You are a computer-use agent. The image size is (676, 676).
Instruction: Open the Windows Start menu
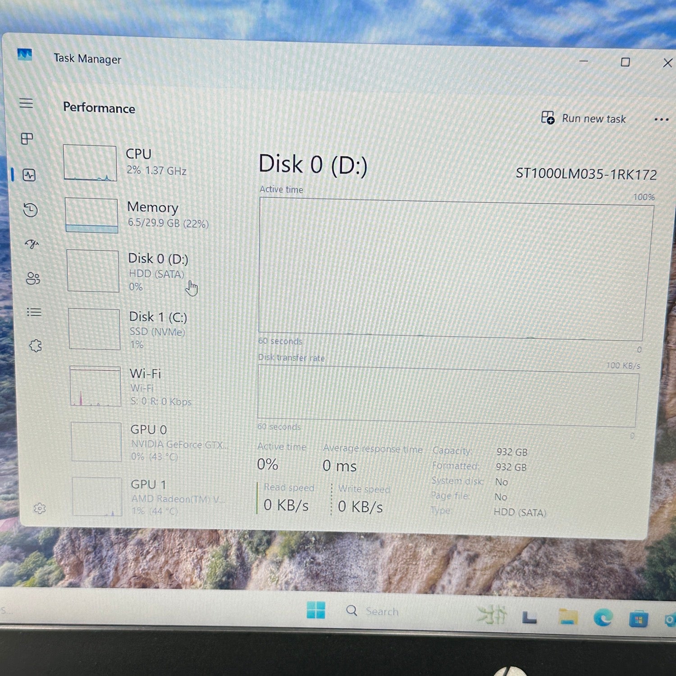click(315, 610)
